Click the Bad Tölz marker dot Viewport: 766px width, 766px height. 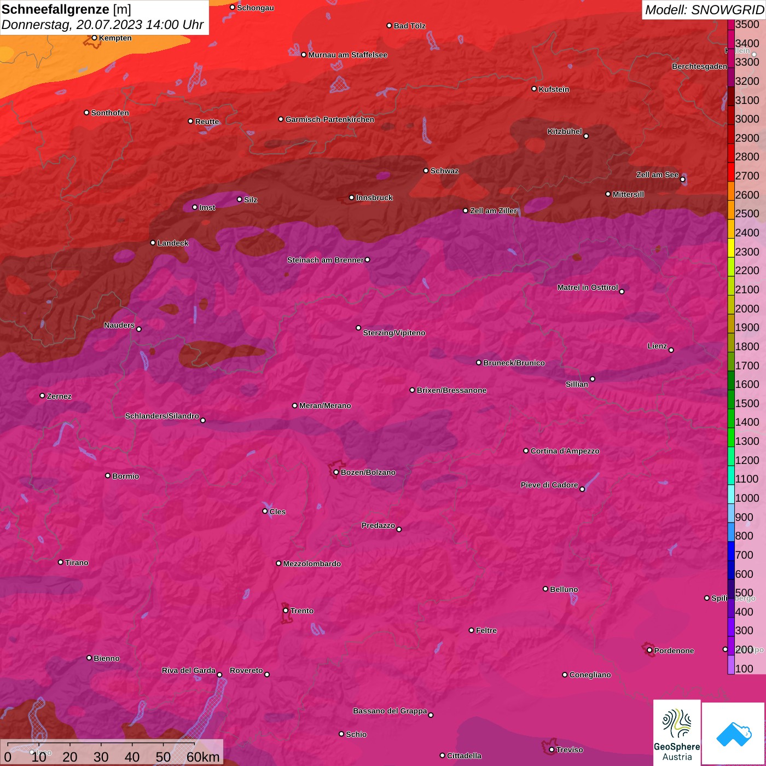click(x=389, y=25)
